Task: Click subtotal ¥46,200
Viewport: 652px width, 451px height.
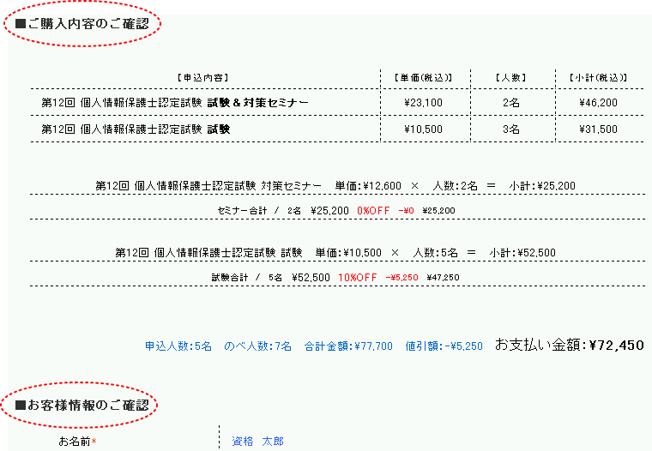Action: click(x=598, y=103)
